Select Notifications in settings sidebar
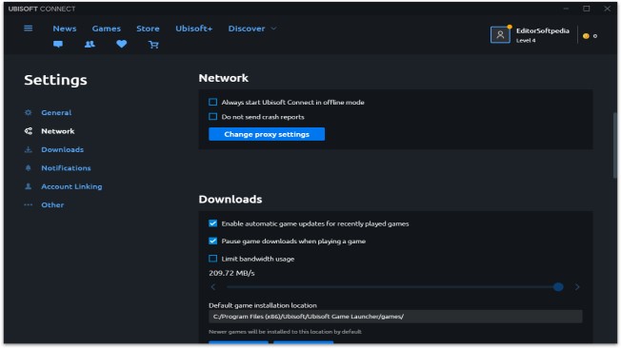Viewport: 621px width, 348px height. 66,168
